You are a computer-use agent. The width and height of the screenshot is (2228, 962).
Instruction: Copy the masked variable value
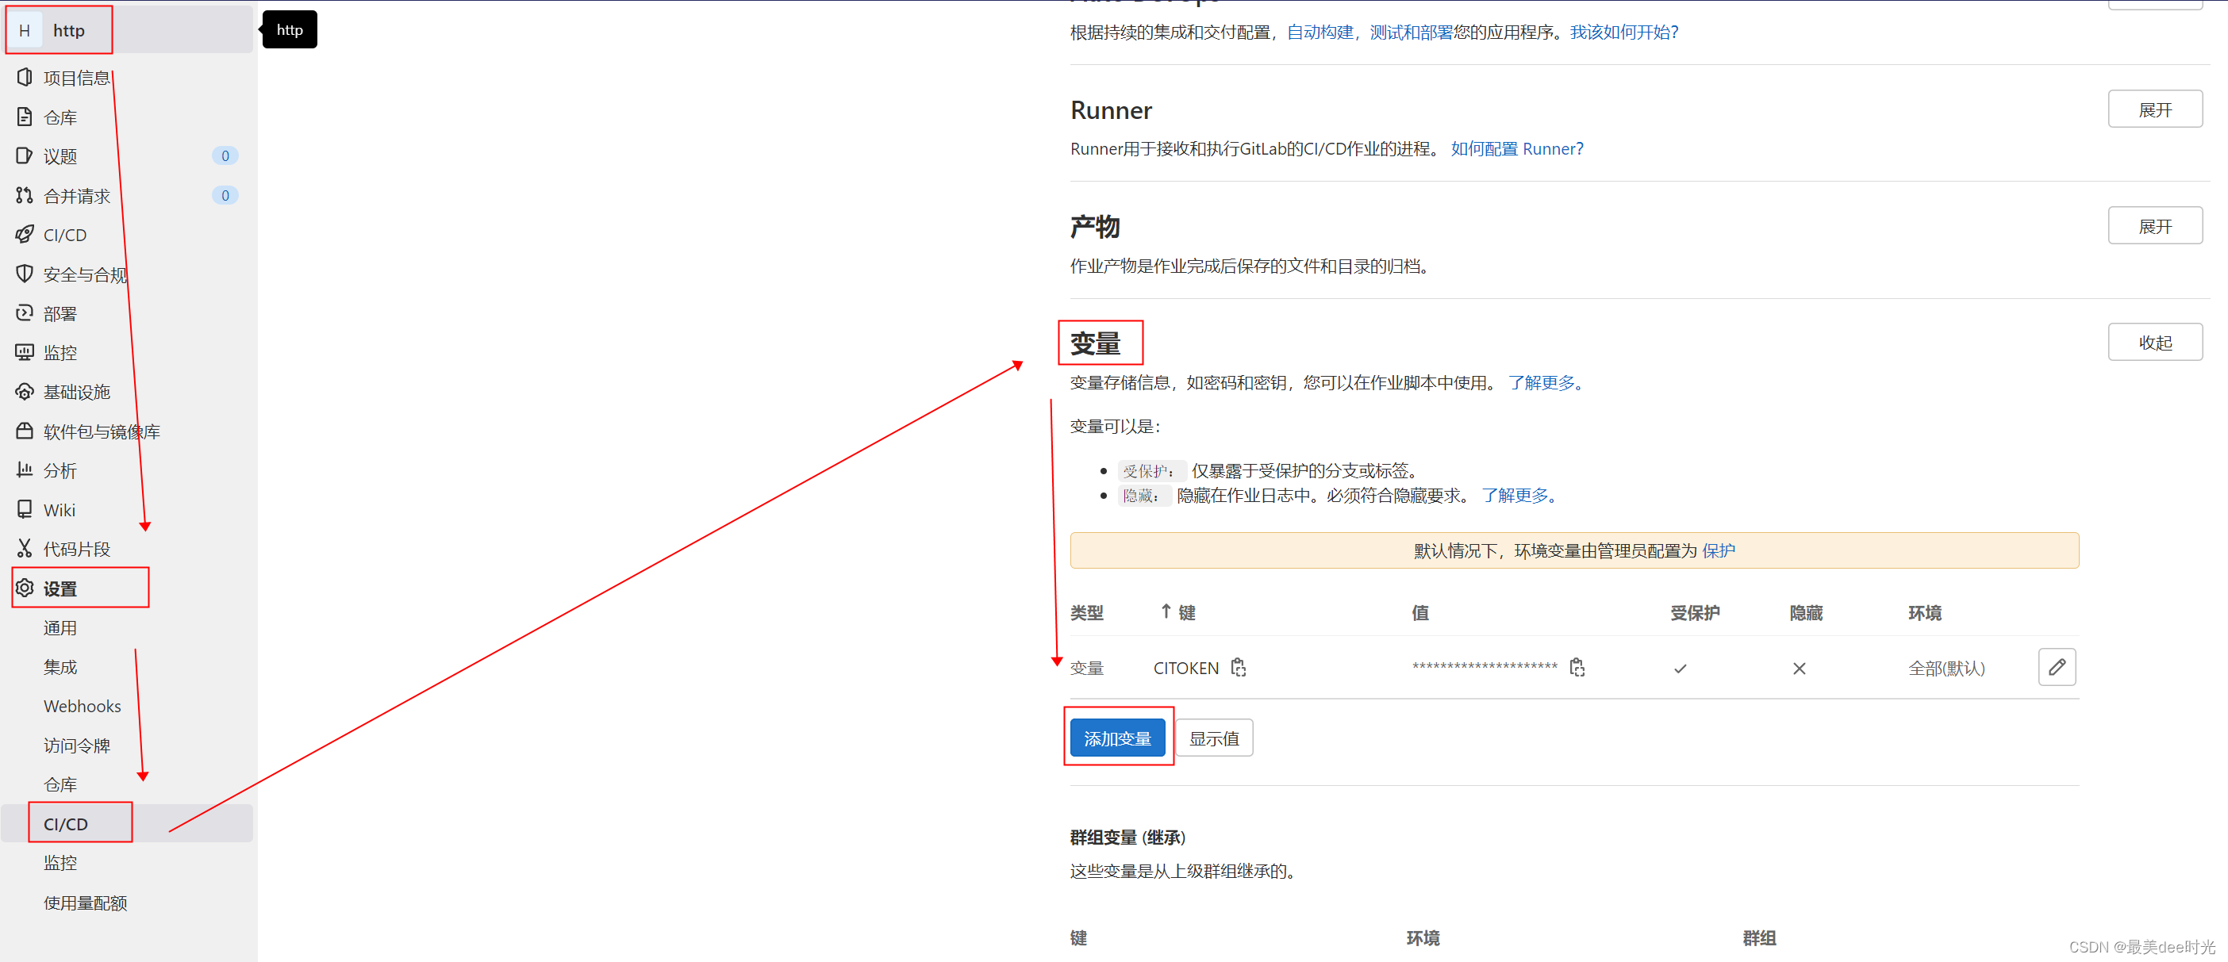click(1576, 667)
